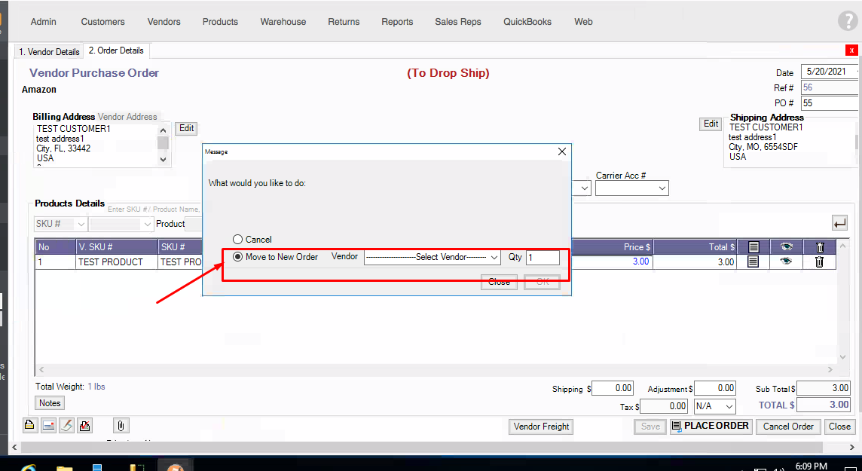This screenshot has width=862, height=471.
Task: Click the PLACE ORDER button
Action: 711,427
